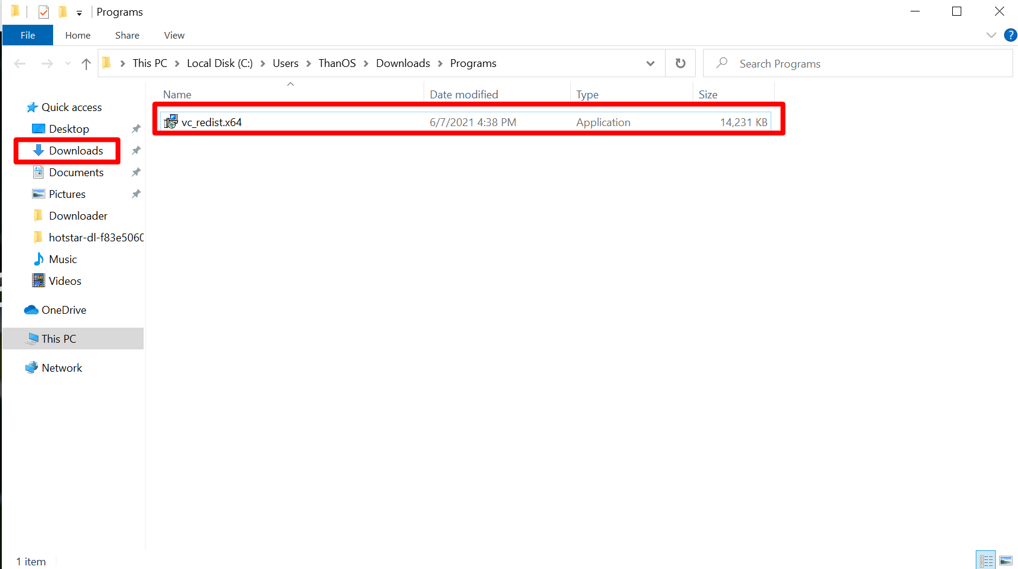Expand the ribbon with the chevron
Image resolution: width=1018 pixels, height=569 pixels.
[x=991, y=35]
